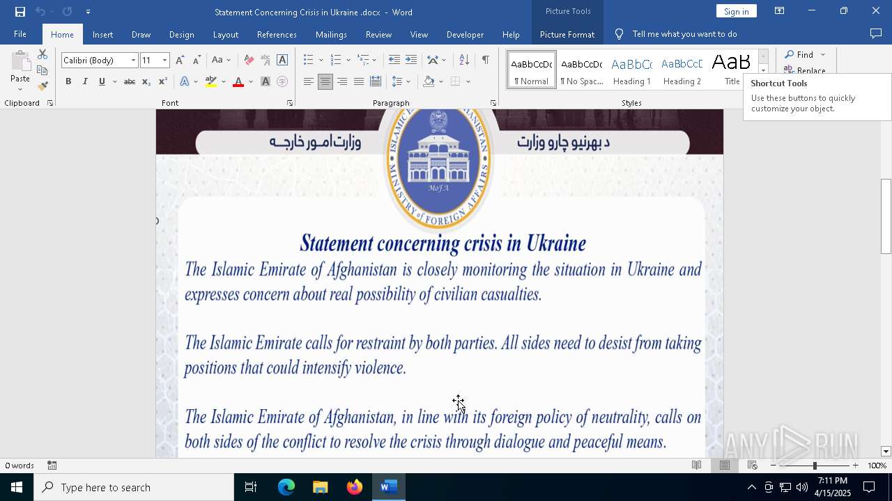Open the font name dropdown
The image size is (892, 501).
coord(133,61)
